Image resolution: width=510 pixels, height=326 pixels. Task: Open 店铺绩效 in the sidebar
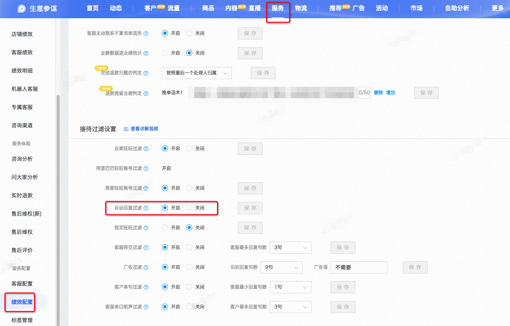[22, 34]
